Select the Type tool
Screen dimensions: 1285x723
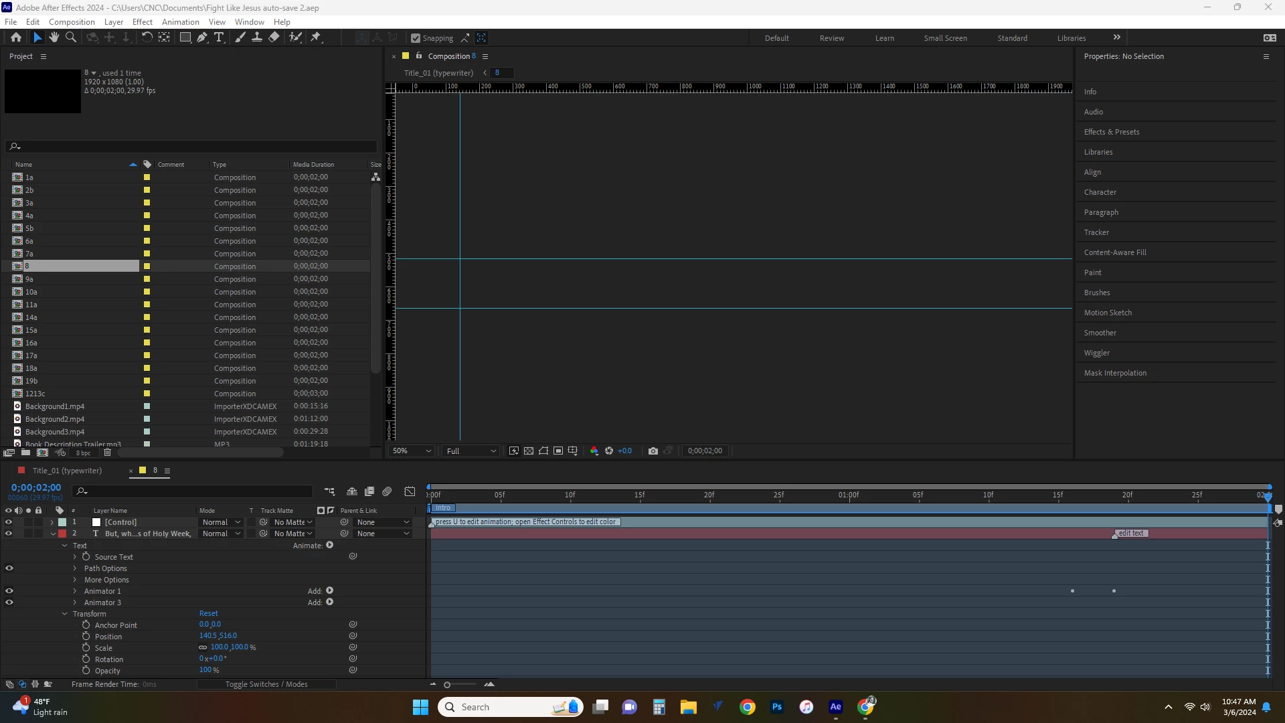click(x=219, y=37)
